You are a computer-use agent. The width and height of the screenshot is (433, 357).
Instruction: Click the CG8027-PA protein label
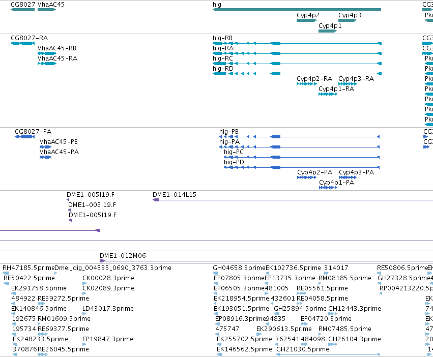click(x=33, y=131)
